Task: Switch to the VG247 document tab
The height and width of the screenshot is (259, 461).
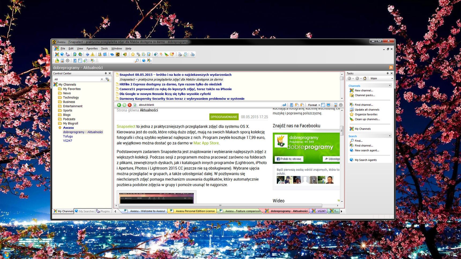Action: tap(319, 211)
